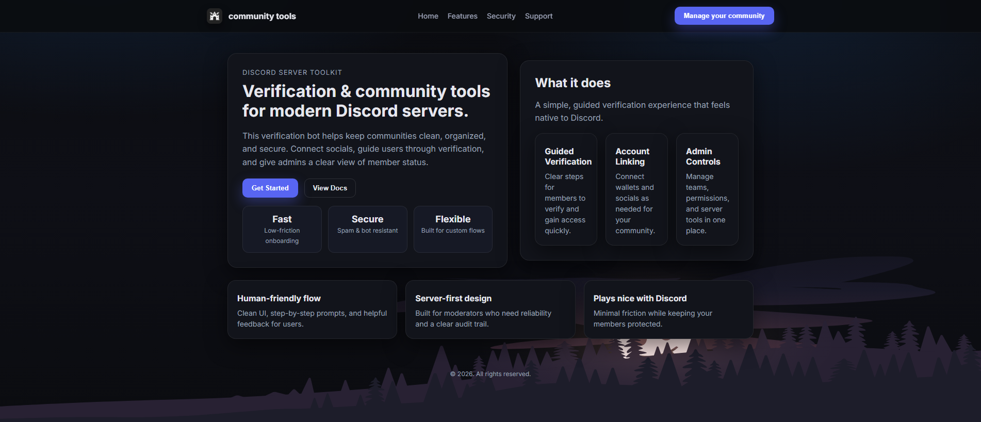Click 'A simple, guided verification experience' text
981x422 pixels.
(632, 111)
